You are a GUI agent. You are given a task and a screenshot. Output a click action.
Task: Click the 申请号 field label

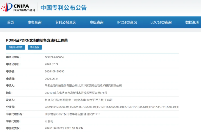(x=11, y=71)
